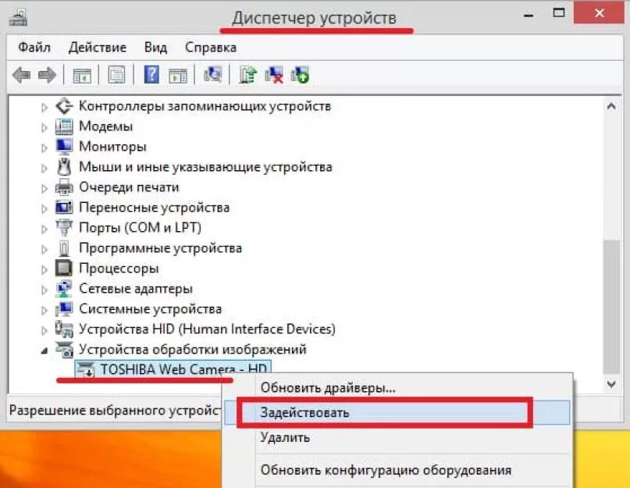
Task: Click the Системные устройства category icon
Action: 64,308
